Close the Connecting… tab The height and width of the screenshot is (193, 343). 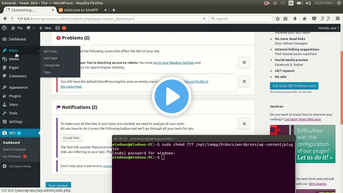(x=53, y=10)
